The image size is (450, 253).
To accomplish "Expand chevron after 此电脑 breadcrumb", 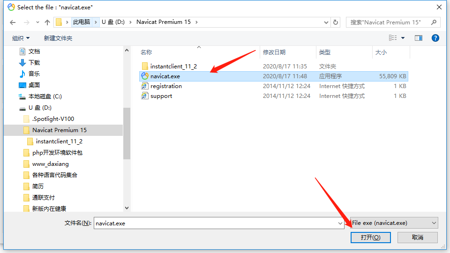I will pyautogui.click(x=96, y=22).
